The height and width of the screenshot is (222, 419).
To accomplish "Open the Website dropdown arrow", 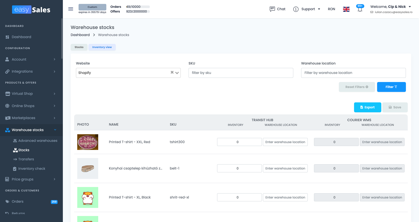I will coord(177,73).
